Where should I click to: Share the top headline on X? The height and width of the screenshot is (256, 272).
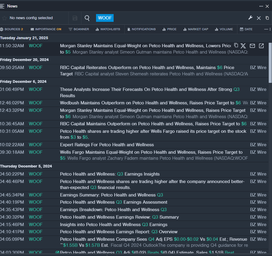[x=243, y=46]
